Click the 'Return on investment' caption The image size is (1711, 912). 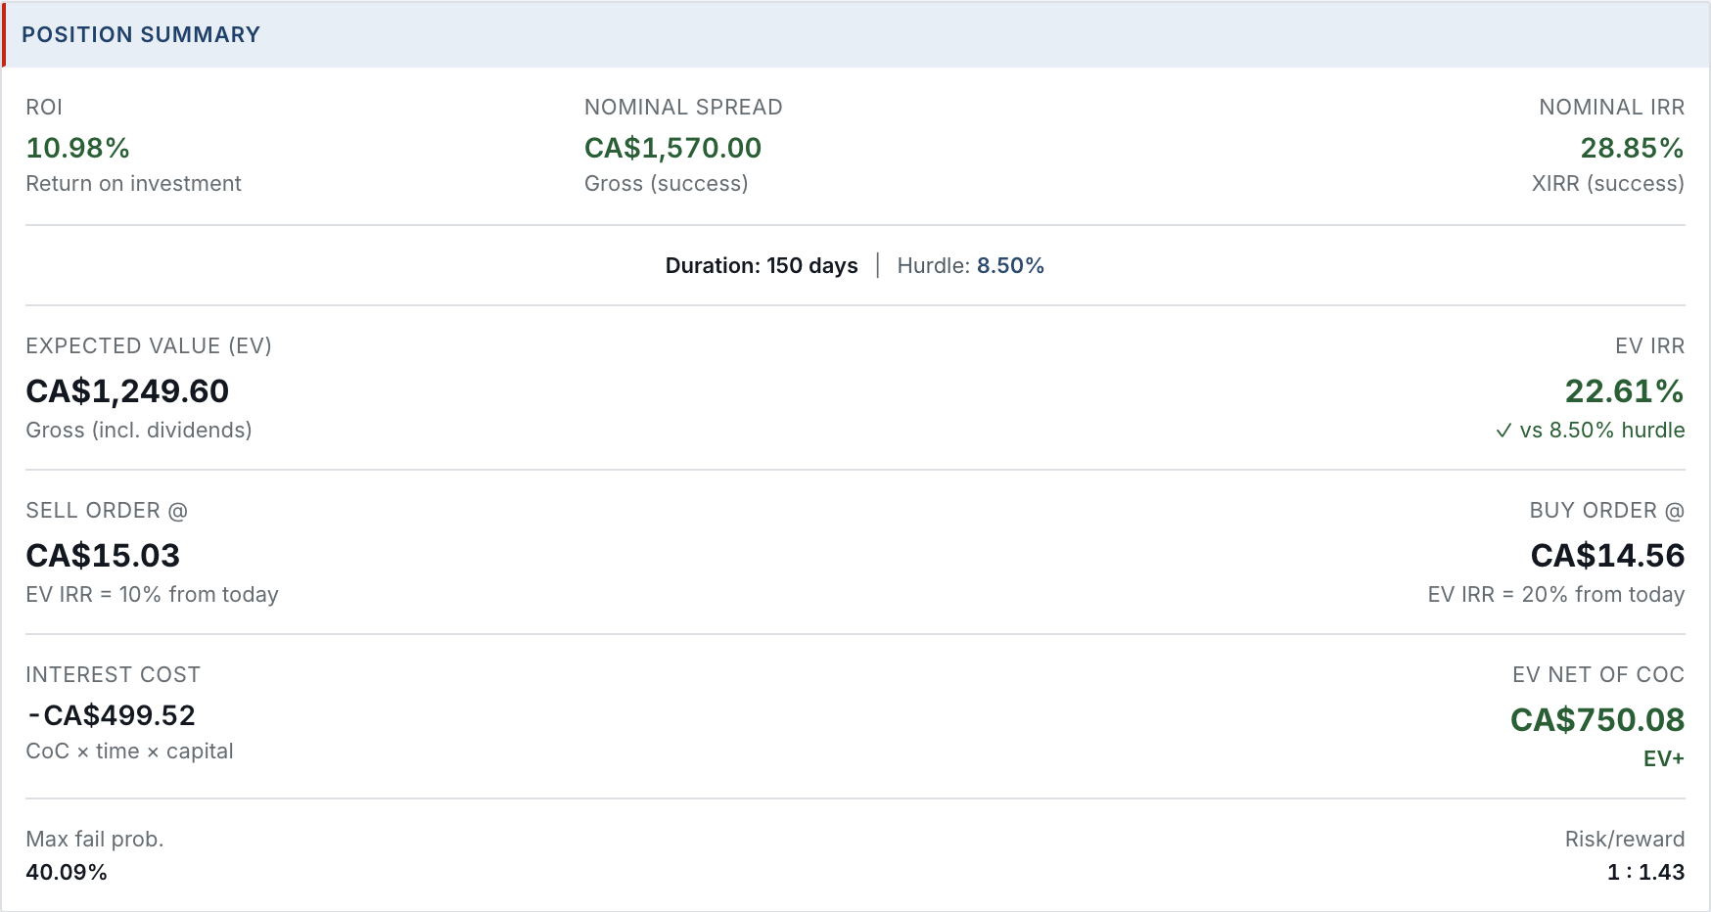[x=133, y=184]
